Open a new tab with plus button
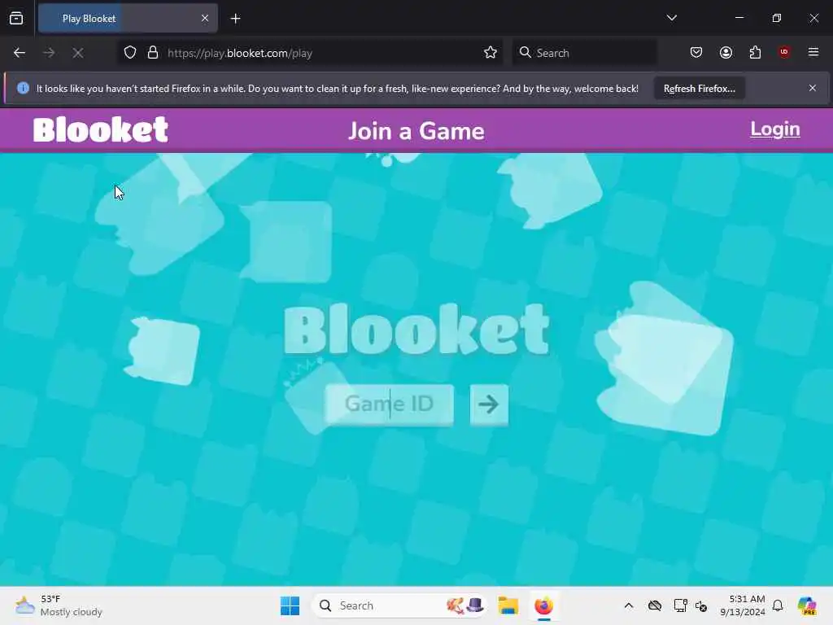833x625 pixels. point(235,19)
